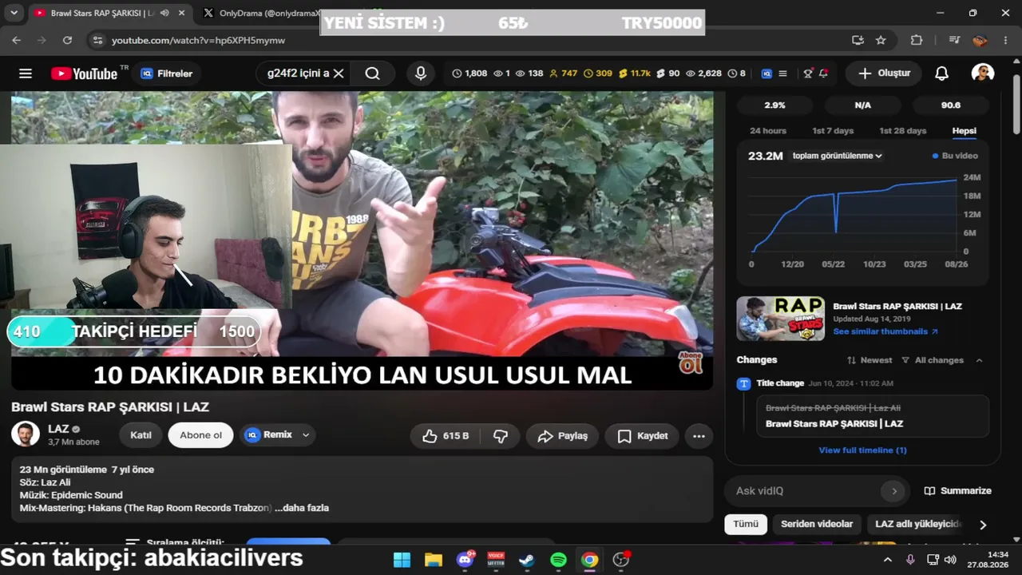Open Voicemeeter from the taskbar

click(496, 560)
